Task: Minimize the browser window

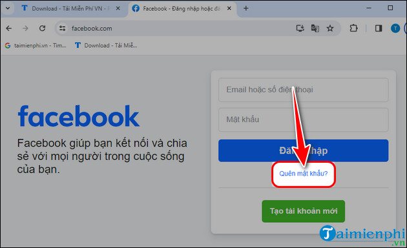Action: (x=369, y=8)
